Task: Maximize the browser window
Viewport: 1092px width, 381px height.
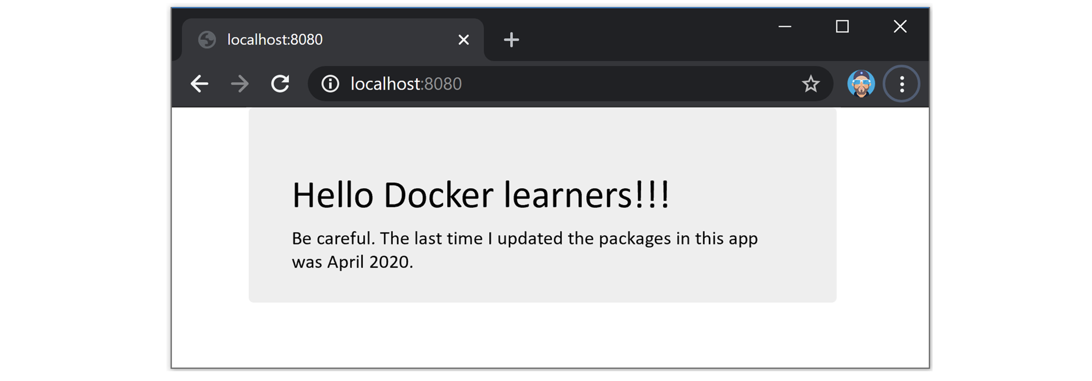Action: (x=842, y=26)
